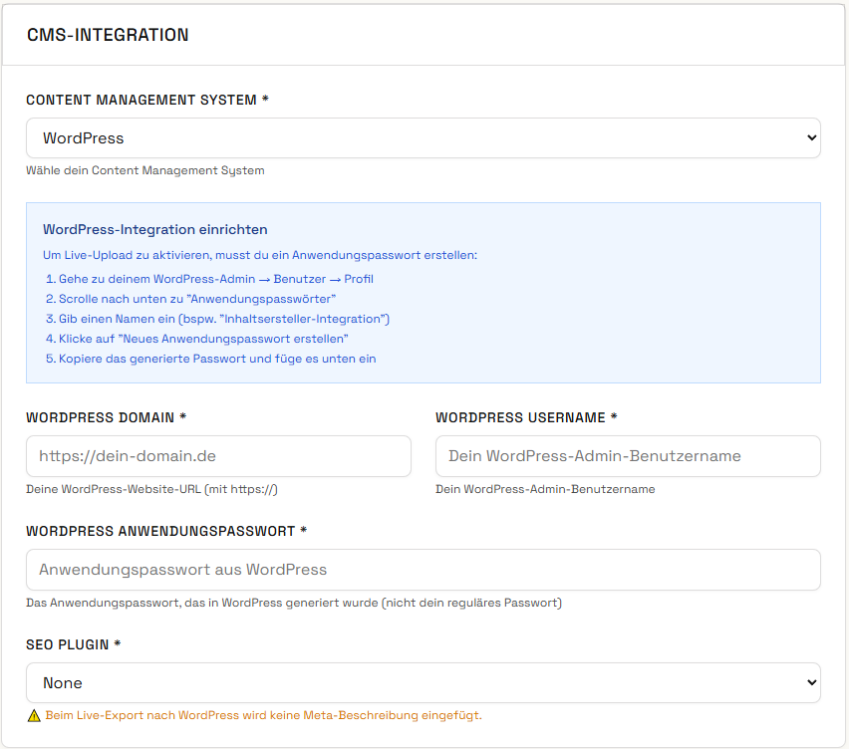The height and width of the screenshot is (749, 849).
Task: Click 'Um Live-Upload zu aktivieren' intro text
Action: 260,255
